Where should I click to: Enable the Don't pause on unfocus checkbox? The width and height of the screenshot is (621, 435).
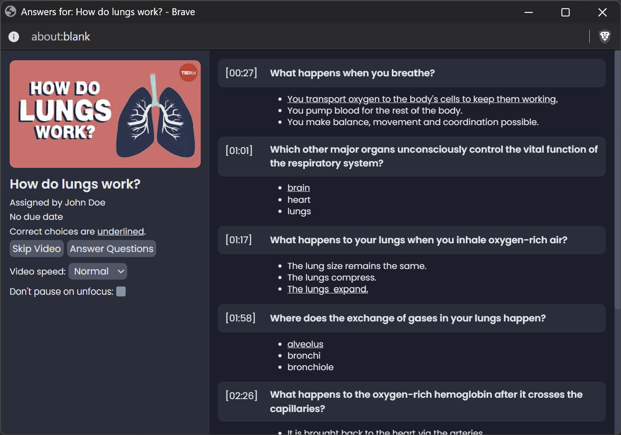(x=121, y=291)
